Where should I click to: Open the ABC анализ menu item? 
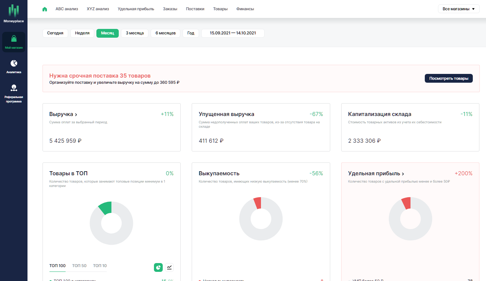point(67,9)
